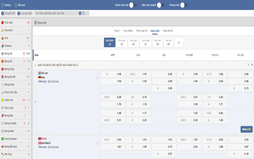The image size is (254, 159).
Task: Toggle the Parlay Fold switch
Action: point(184,5)
